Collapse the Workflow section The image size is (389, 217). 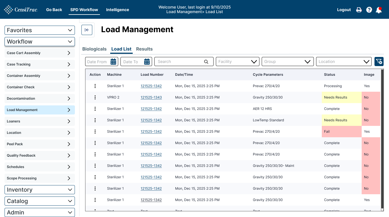pyautogui.click(x=40, y=42)
